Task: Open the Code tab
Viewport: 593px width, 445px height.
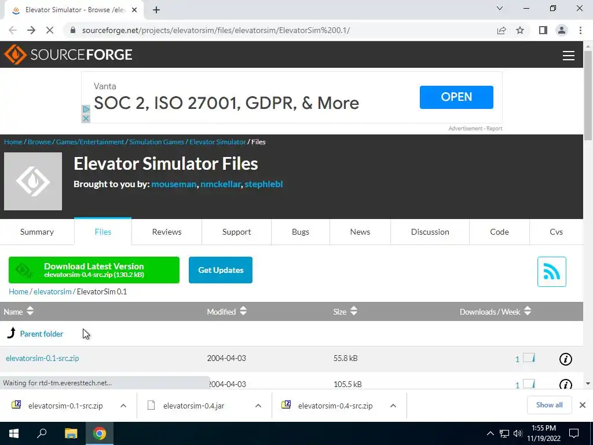Action: [x=499, y=232]
